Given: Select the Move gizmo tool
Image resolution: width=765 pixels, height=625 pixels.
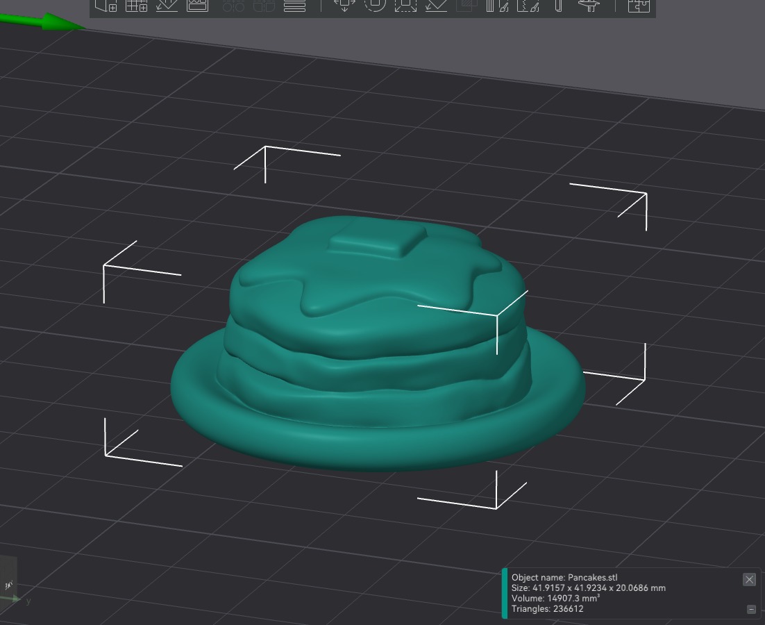Looking at the screenshot, I should (344, 4).
